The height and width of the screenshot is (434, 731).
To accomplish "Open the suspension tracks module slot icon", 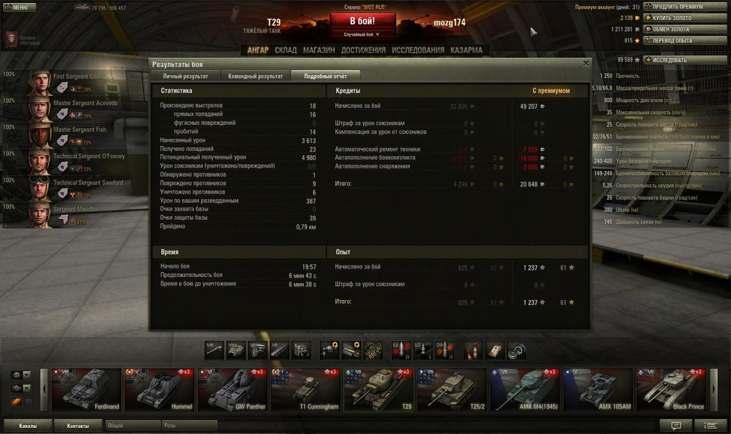I will pos(279,350).
